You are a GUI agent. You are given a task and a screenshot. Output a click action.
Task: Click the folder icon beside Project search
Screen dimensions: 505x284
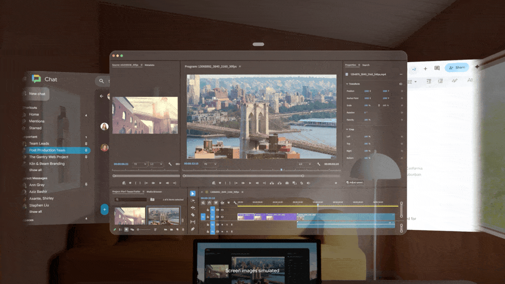click(153, 200)
